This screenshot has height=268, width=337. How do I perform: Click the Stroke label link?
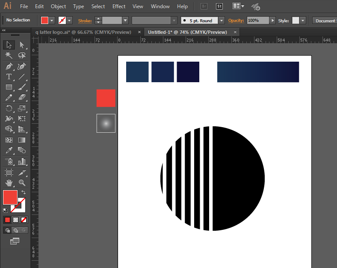coord(85,21)
